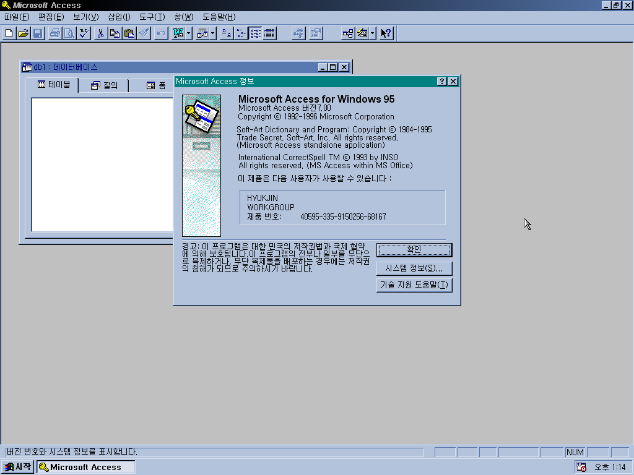This screenshot has width=634, height=475.
Task: Create a new database with toolbar icon
Action: (x=9, y=33)
